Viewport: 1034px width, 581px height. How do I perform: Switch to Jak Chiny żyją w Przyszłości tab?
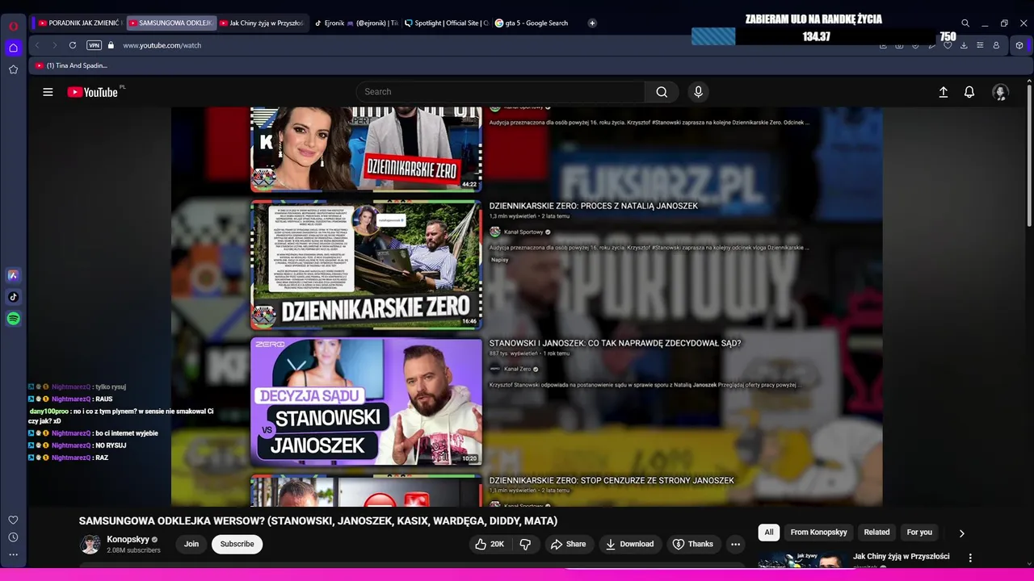(x=261, y=23)
